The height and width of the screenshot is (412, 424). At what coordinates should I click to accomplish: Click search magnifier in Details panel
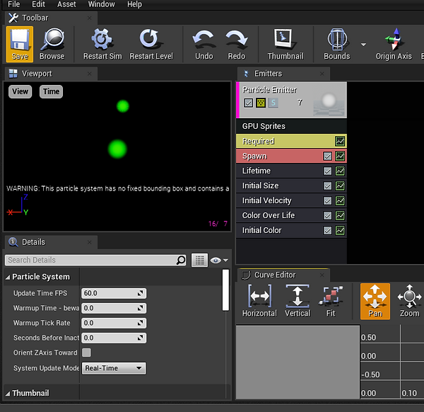pyautogui.click(x=181, y=261)
